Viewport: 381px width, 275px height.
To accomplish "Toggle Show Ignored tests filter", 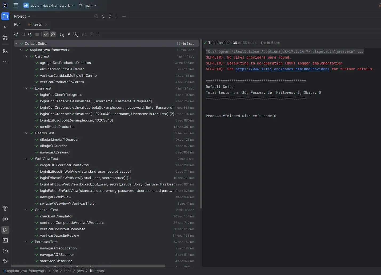I will pyautogui.click(x=53, y=34).
